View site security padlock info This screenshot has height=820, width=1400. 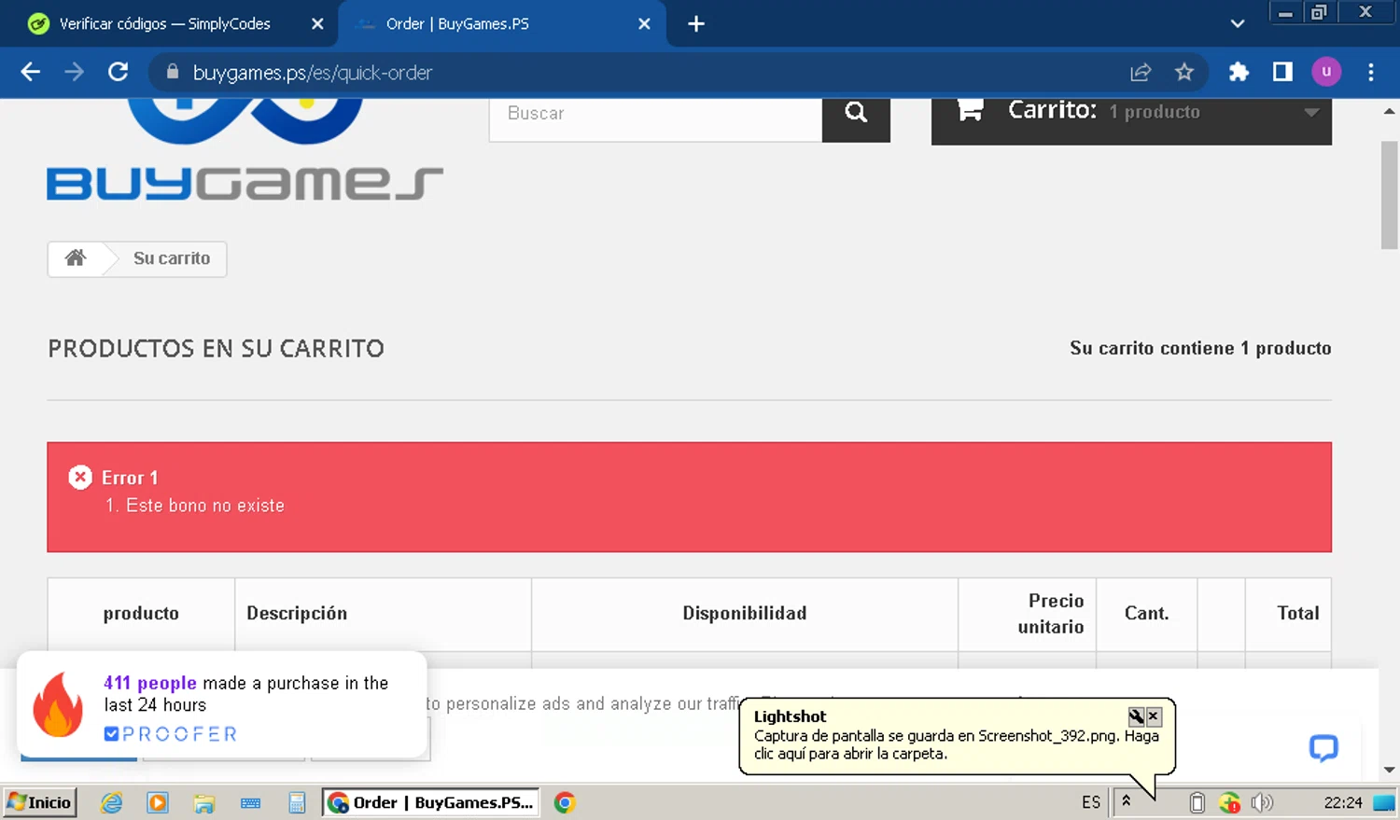pos(172,72)
